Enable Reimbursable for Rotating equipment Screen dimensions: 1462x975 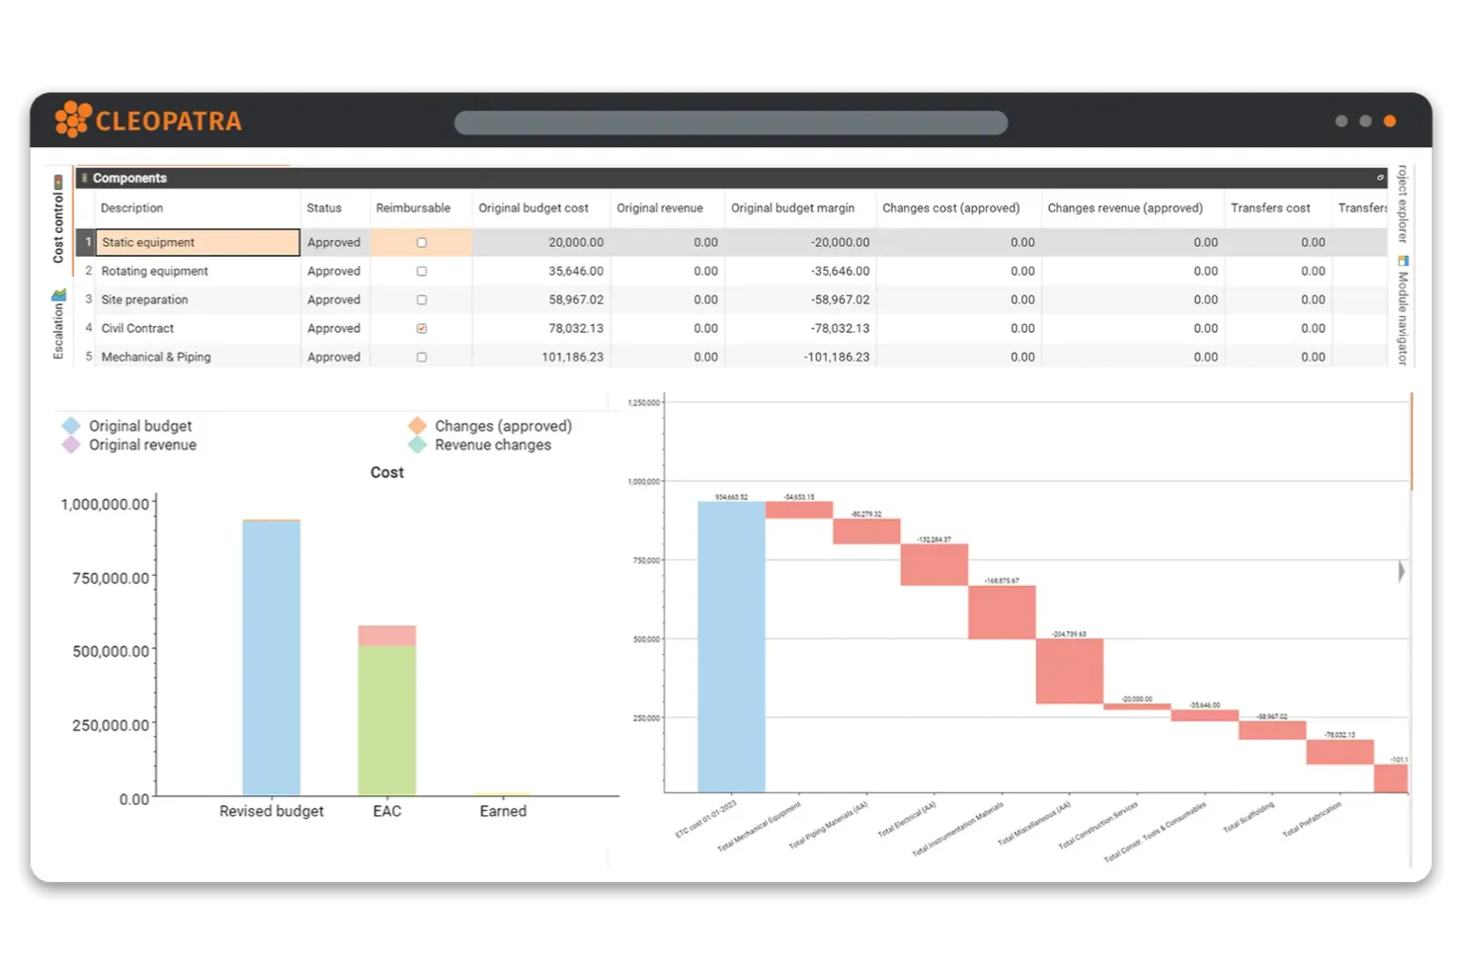[x=422, y=271]
